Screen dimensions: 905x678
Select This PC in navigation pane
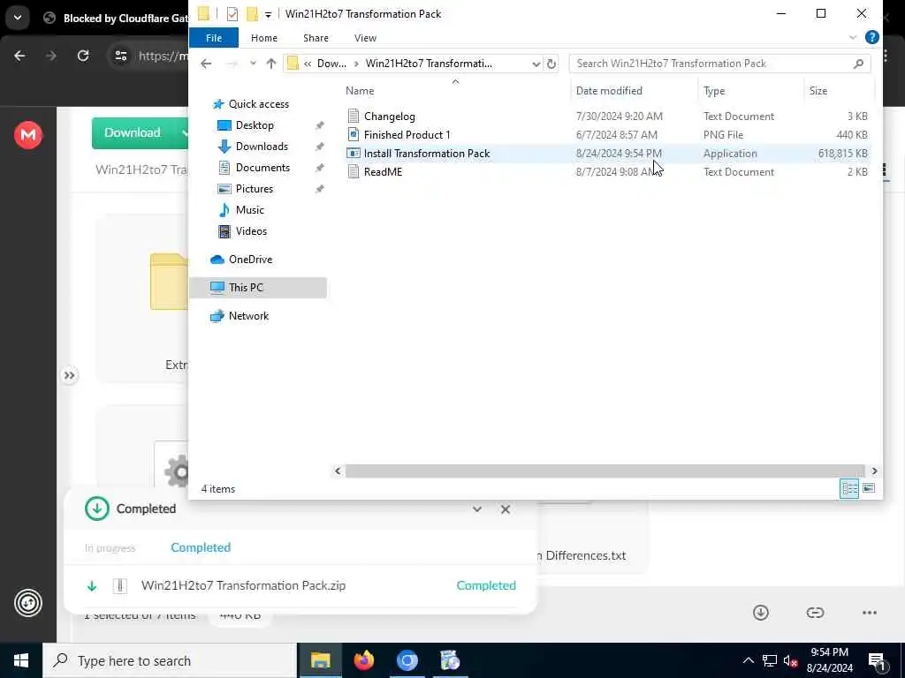pyautogui.click(x=258, y=288)
